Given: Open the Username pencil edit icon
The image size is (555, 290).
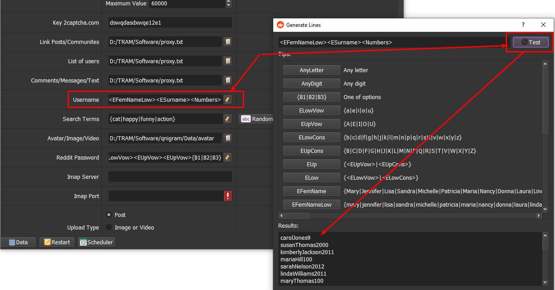Looking at the screenshot, I should [228, 100].
